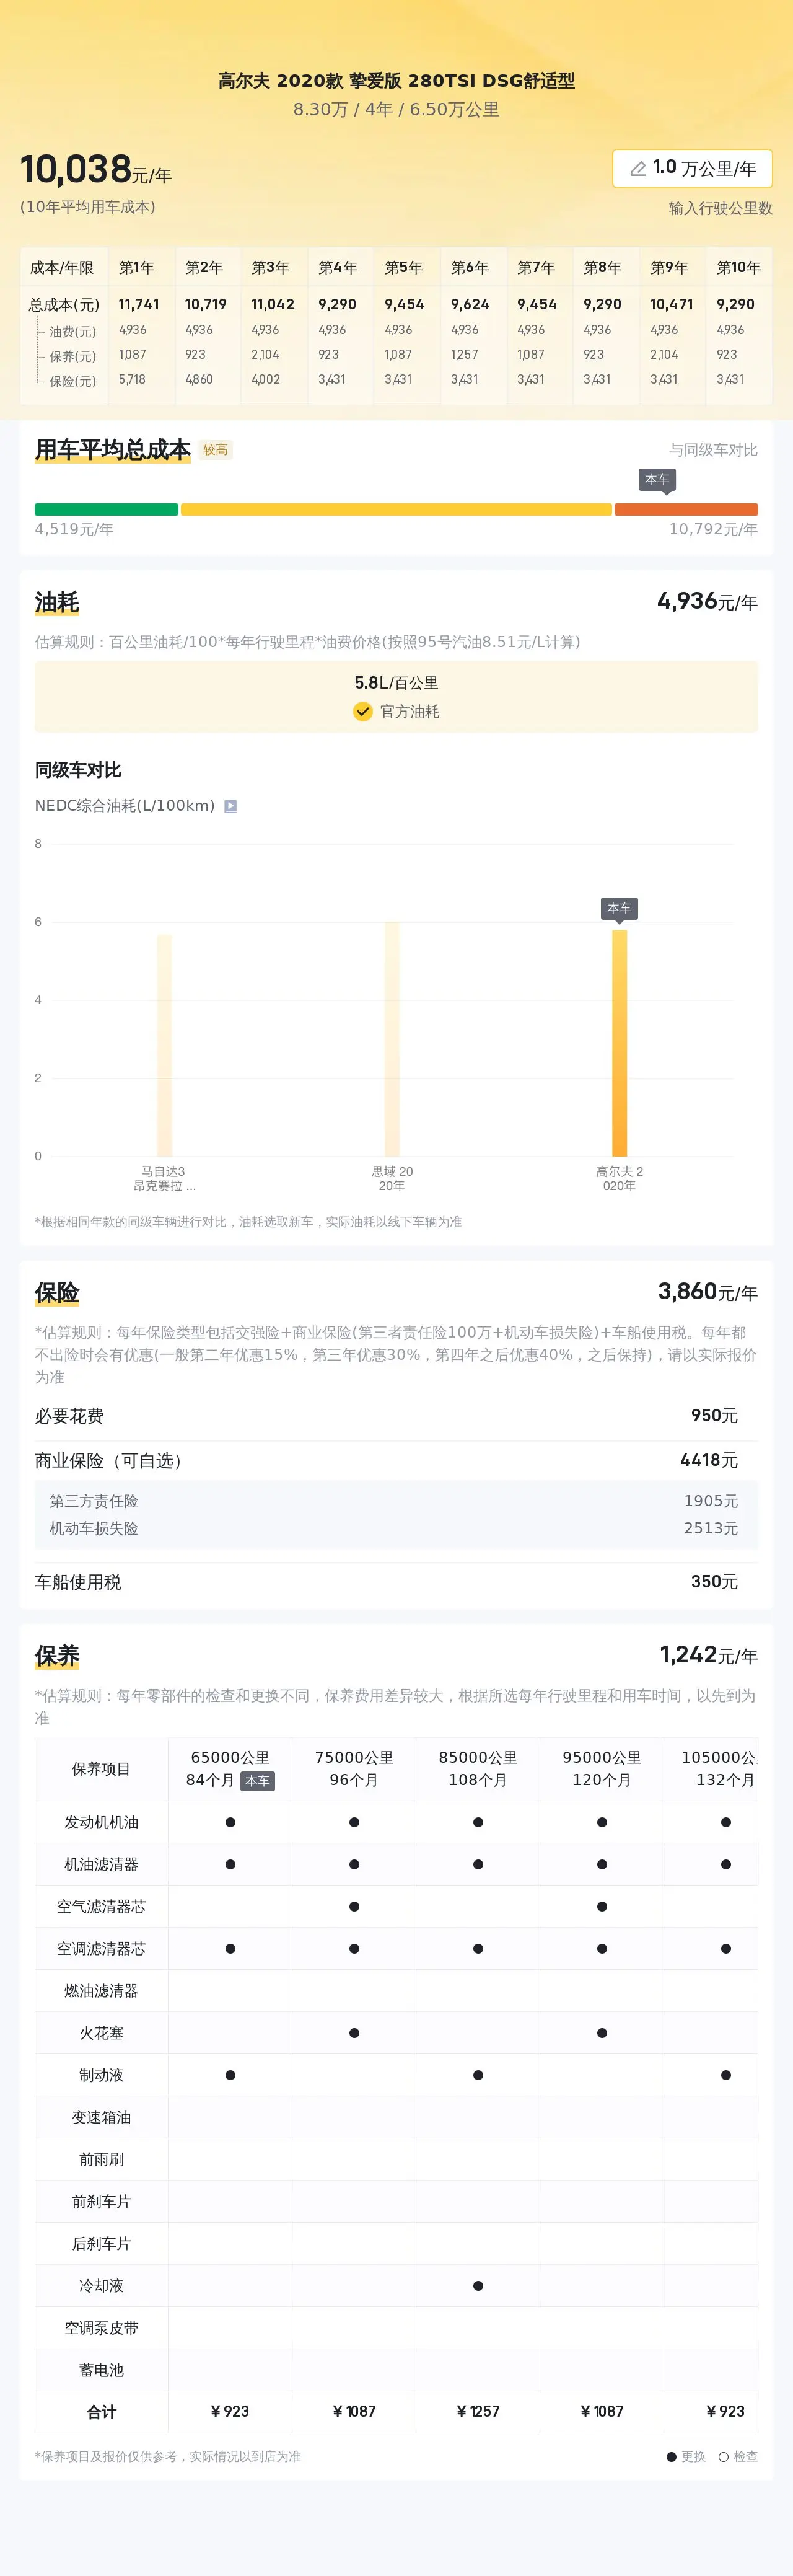Click the 高尔夫 2020年 highlighted chart bar
Screen dimensions: 793x2576
pyautogui.click(x=619, y=1043)
